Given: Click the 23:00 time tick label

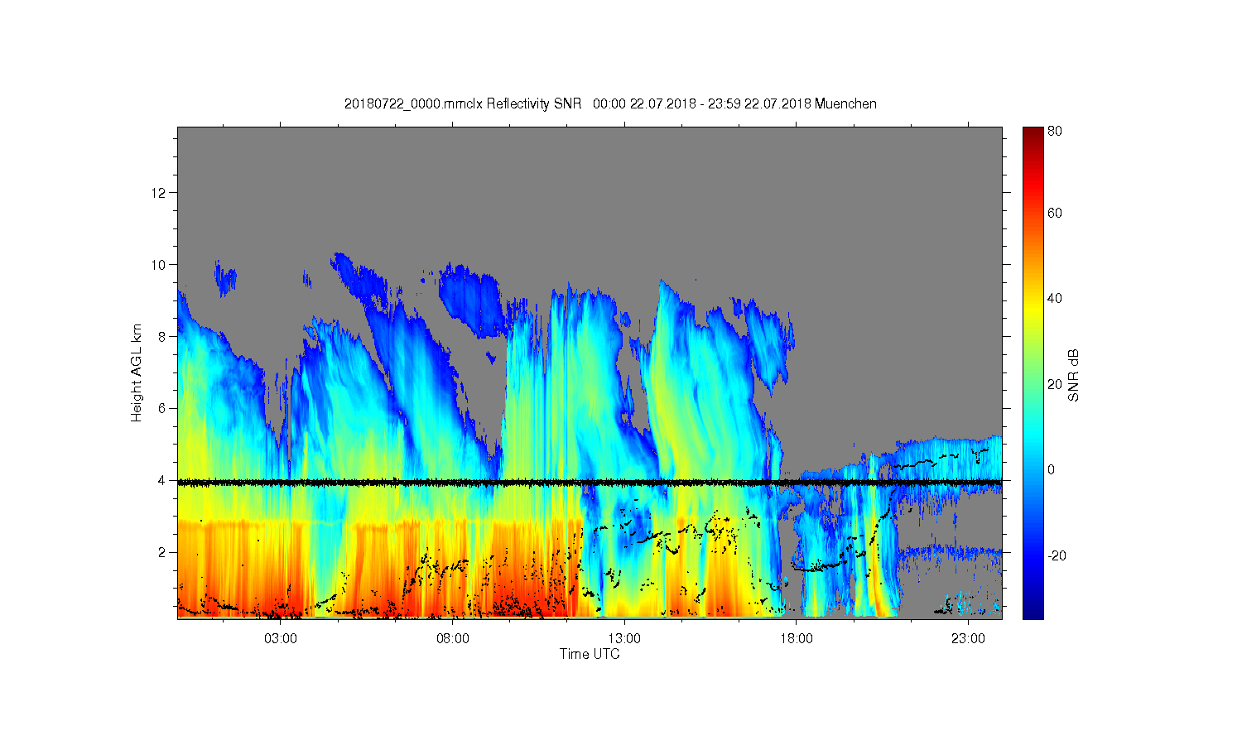Looking at the screenshot, I should point(968,638).
